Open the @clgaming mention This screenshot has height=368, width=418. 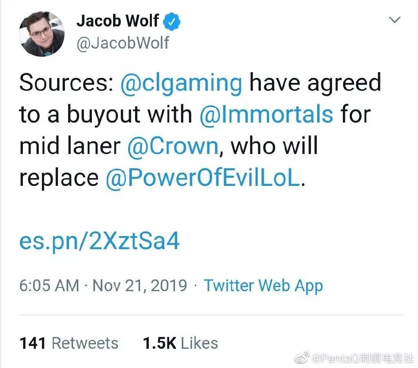pyautogui.click(x=181, y=83)
